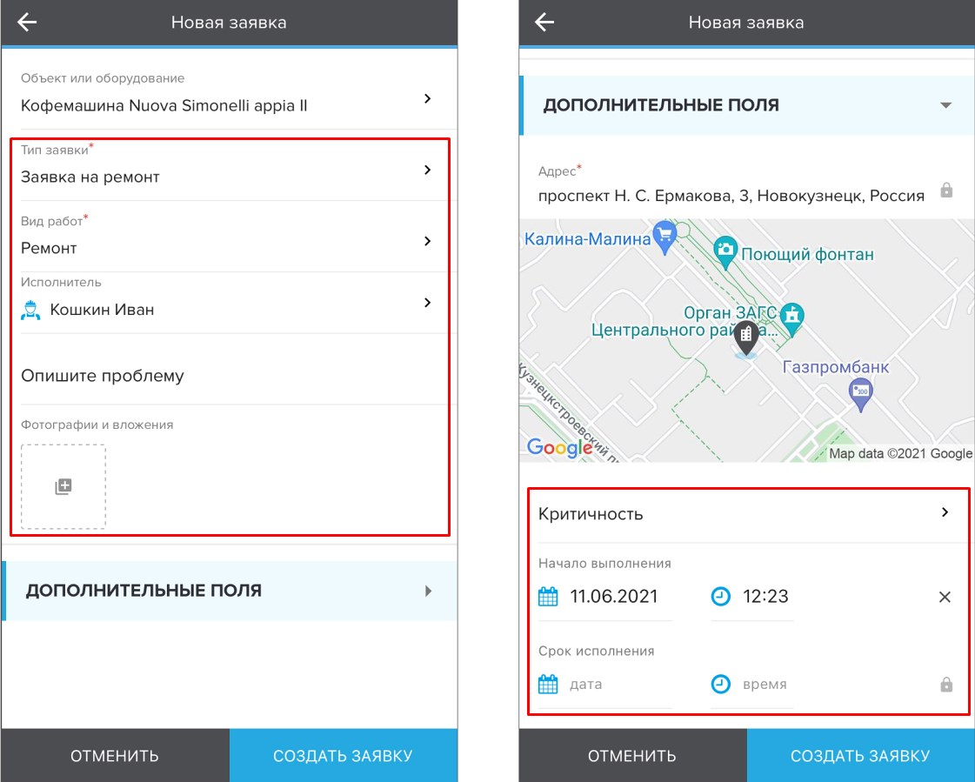Clear start time with the X icon
975x782 pixels.
click(x=945, y=598)
